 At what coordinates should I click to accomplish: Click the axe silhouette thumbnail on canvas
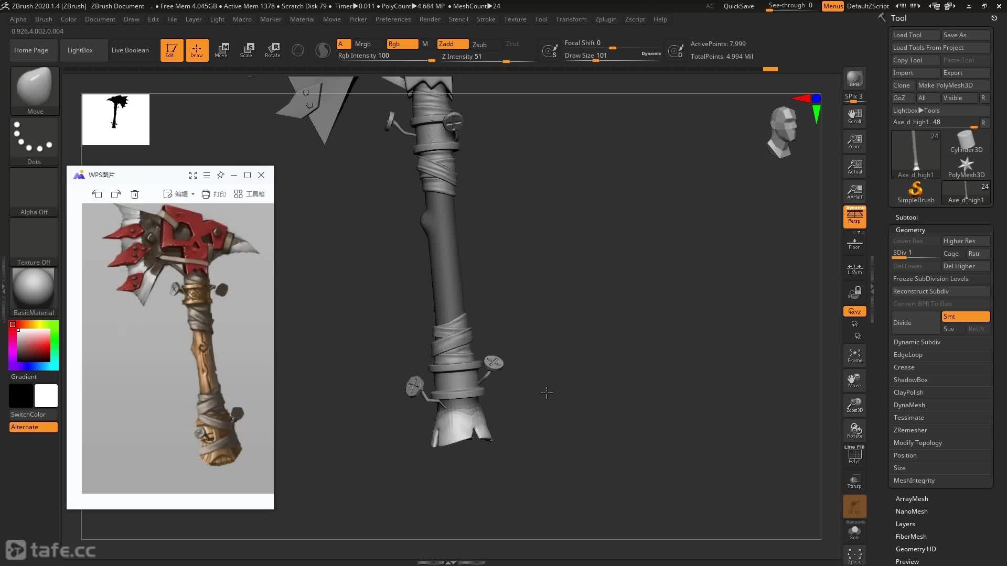tap(116, 120)
